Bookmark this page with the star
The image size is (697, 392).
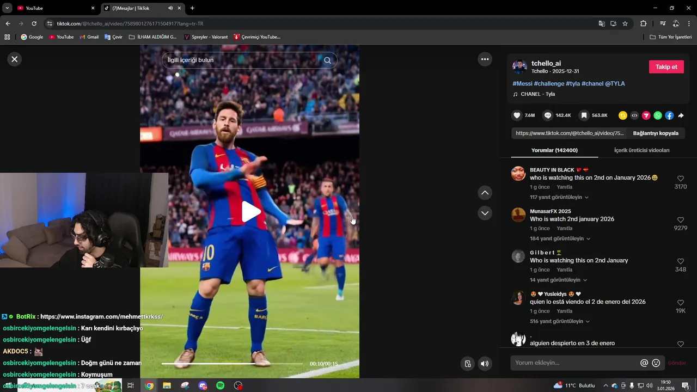[x=625, y=23]
